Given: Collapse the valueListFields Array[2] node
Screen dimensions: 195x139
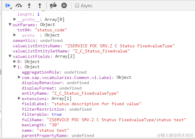Looking at the screenshot, I should tap(10, 56).
